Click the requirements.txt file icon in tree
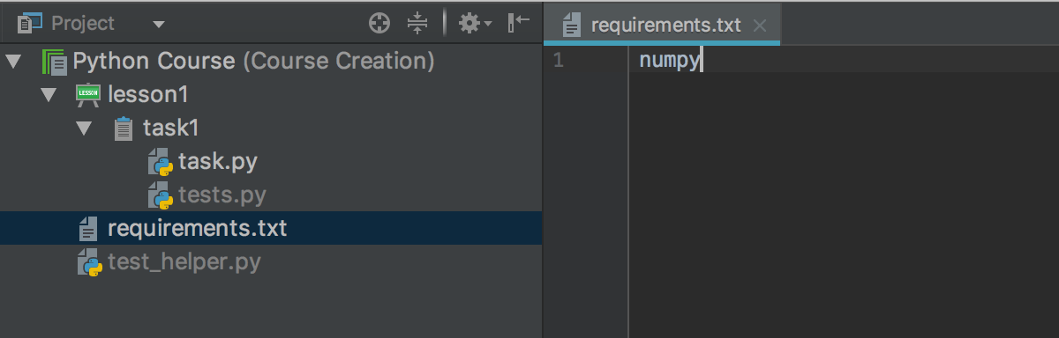This screenshot has width=1059, height=338. tap(88, 229)
